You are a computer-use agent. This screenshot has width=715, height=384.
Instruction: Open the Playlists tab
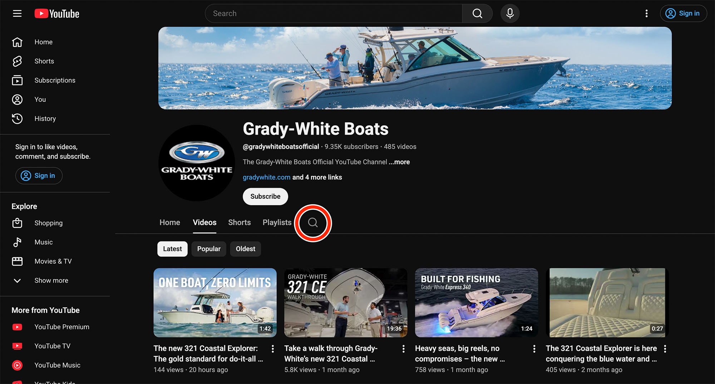point(277,223)
